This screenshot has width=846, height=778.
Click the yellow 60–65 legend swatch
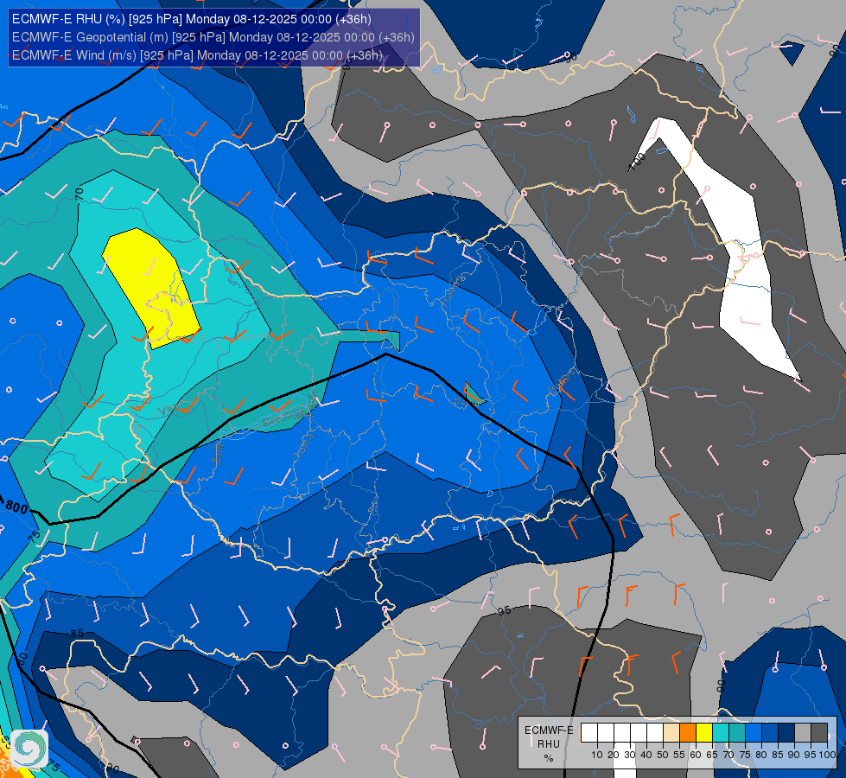point(704,733)
